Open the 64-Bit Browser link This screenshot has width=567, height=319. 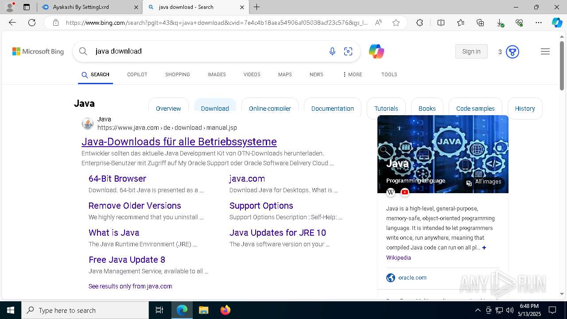pos(117,179)
